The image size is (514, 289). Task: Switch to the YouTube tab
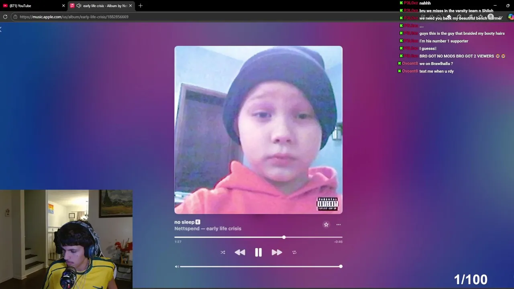(x=34, y=6)
